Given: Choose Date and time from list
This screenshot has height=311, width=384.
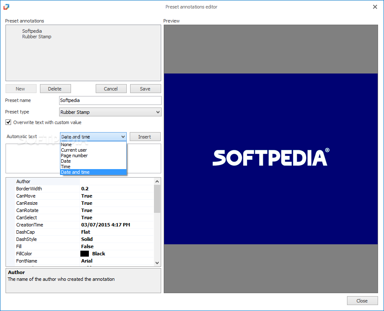Looking at the screenshot, I should (93, 172).
